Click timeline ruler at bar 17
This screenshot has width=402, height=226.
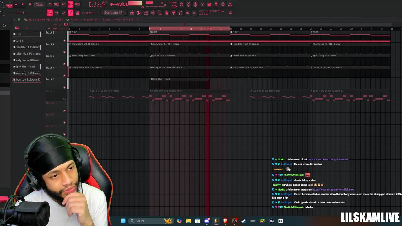click(231, 29)
